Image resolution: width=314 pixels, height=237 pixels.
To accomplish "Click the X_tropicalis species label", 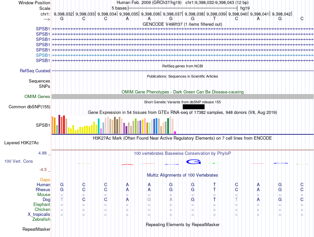I will 39,215.
